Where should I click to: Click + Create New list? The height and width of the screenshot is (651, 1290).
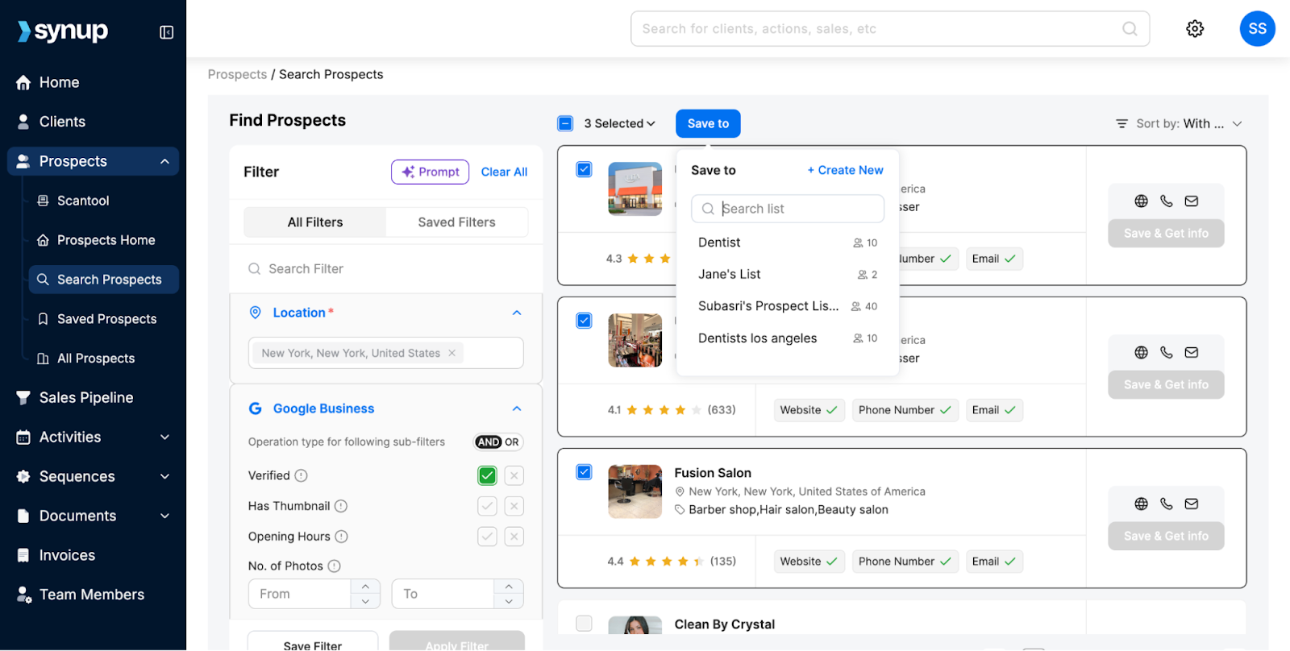[x=845, y=170]
